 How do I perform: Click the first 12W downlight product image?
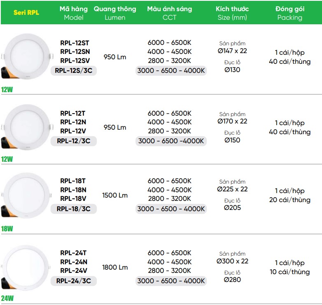click(27, 56)
